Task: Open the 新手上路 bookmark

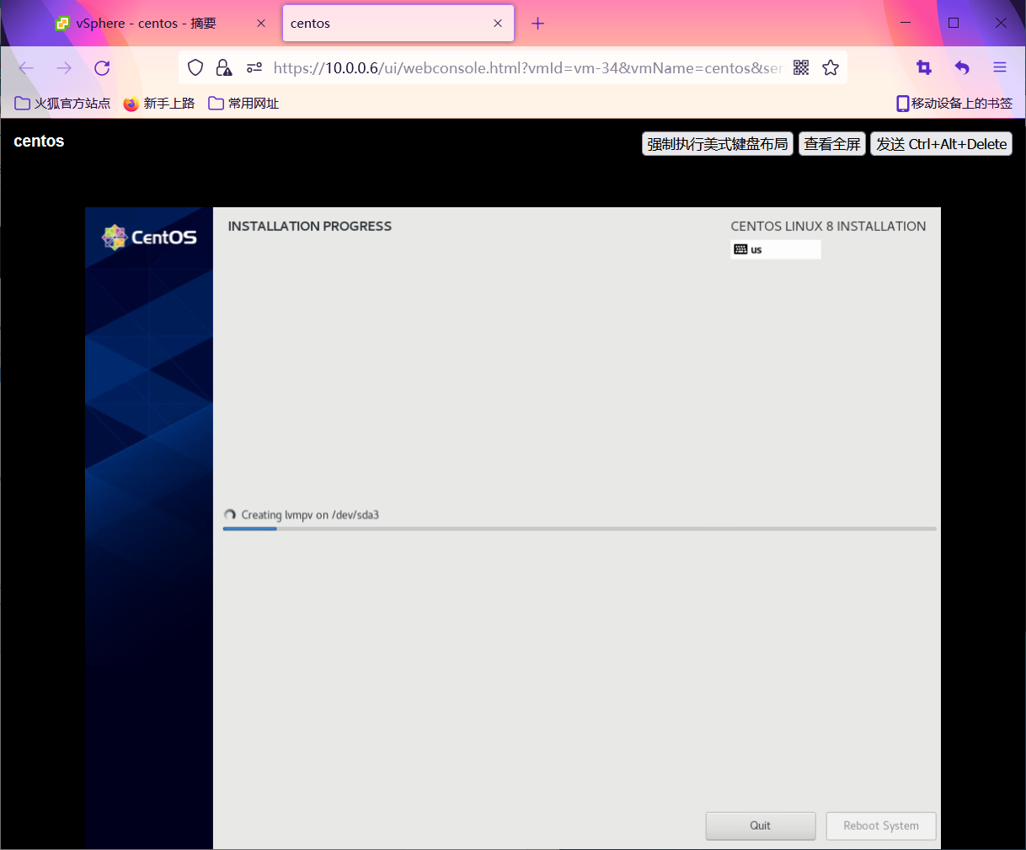Action: pos(159,104)
